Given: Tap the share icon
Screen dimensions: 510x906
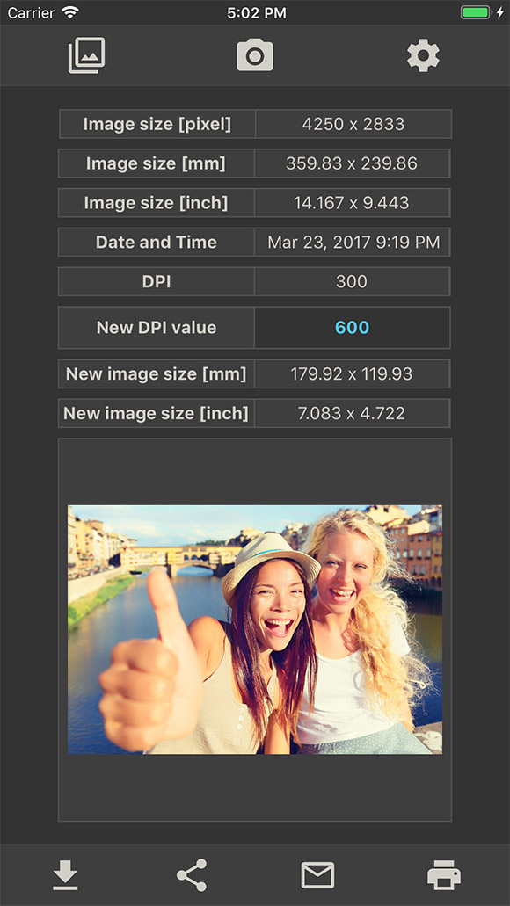Looking at the screenshot, I should click(x=192, y=874).
